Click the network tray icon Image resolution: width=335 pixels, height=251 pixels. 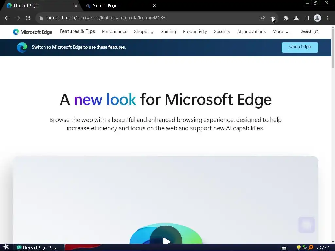(x=305, y=247)
